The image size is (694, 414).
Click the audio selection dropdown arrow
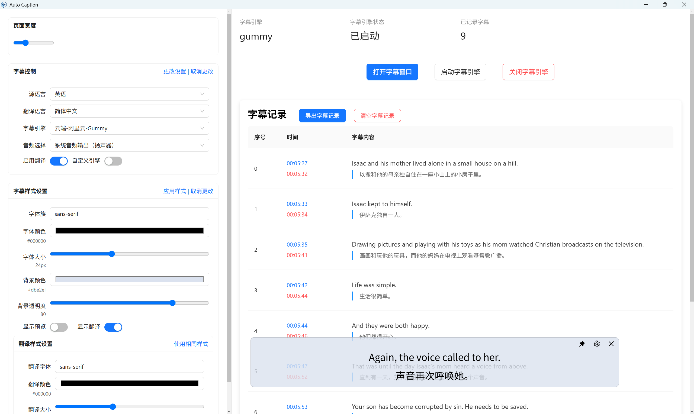(x=202, y=145)
